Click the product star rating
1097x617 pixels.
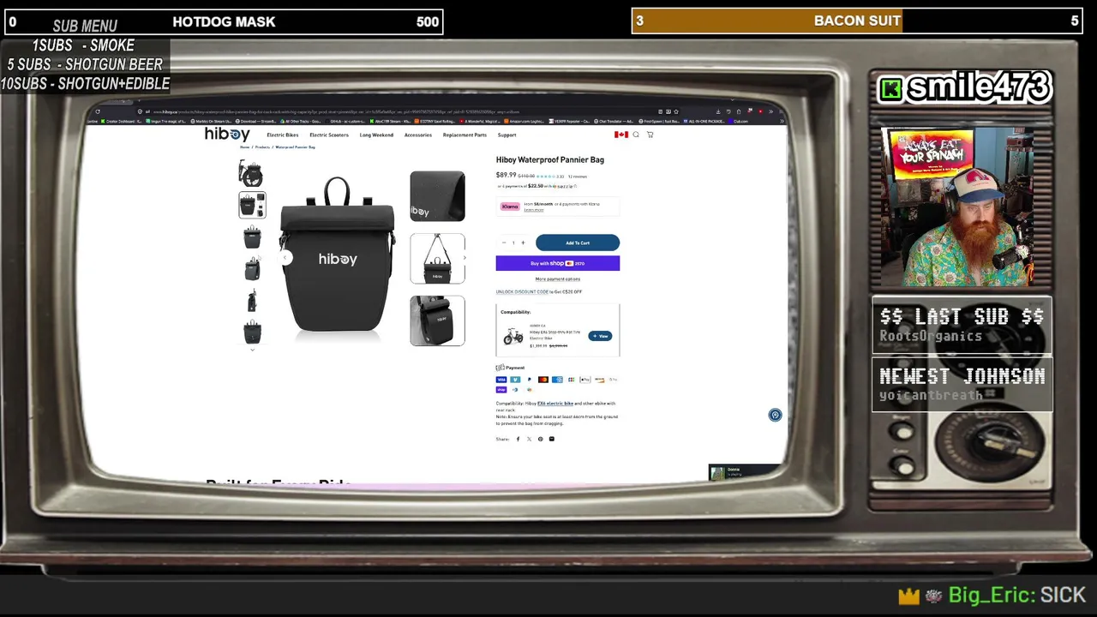pos(545,177)
